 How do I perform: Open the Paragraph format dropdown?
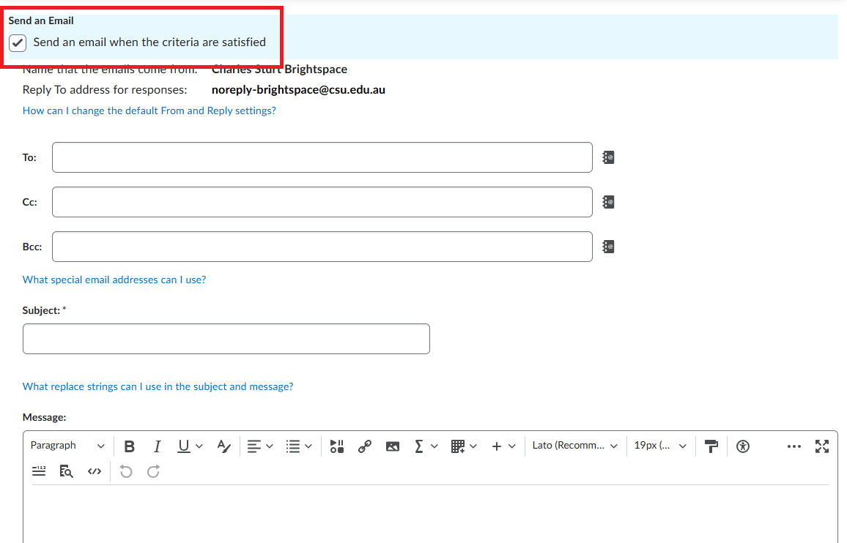tap(67, 446)
